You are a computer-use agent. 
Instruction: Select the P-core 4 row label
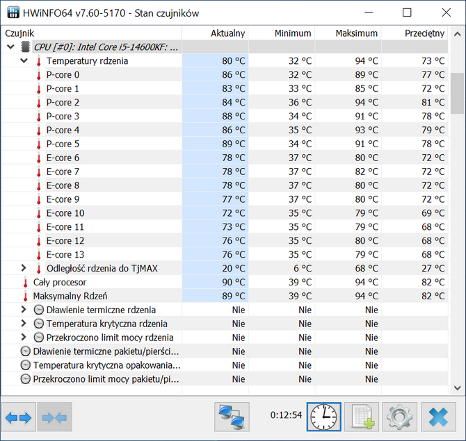[x=63, y=130]
